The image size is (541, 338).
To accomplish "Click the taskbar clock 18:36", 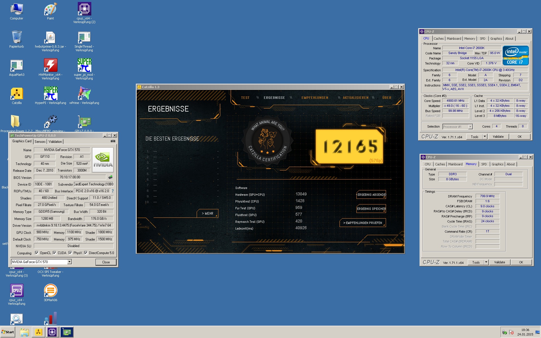I will pos(525,330).
